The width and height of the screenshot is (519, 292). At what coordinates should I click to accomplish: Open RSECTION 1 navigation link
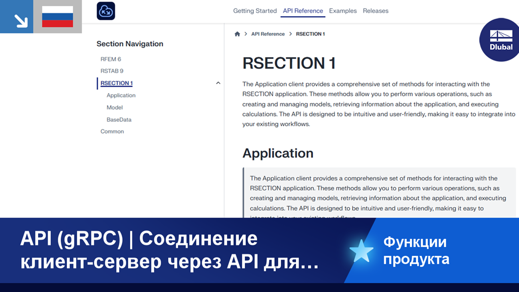(117, 83)
